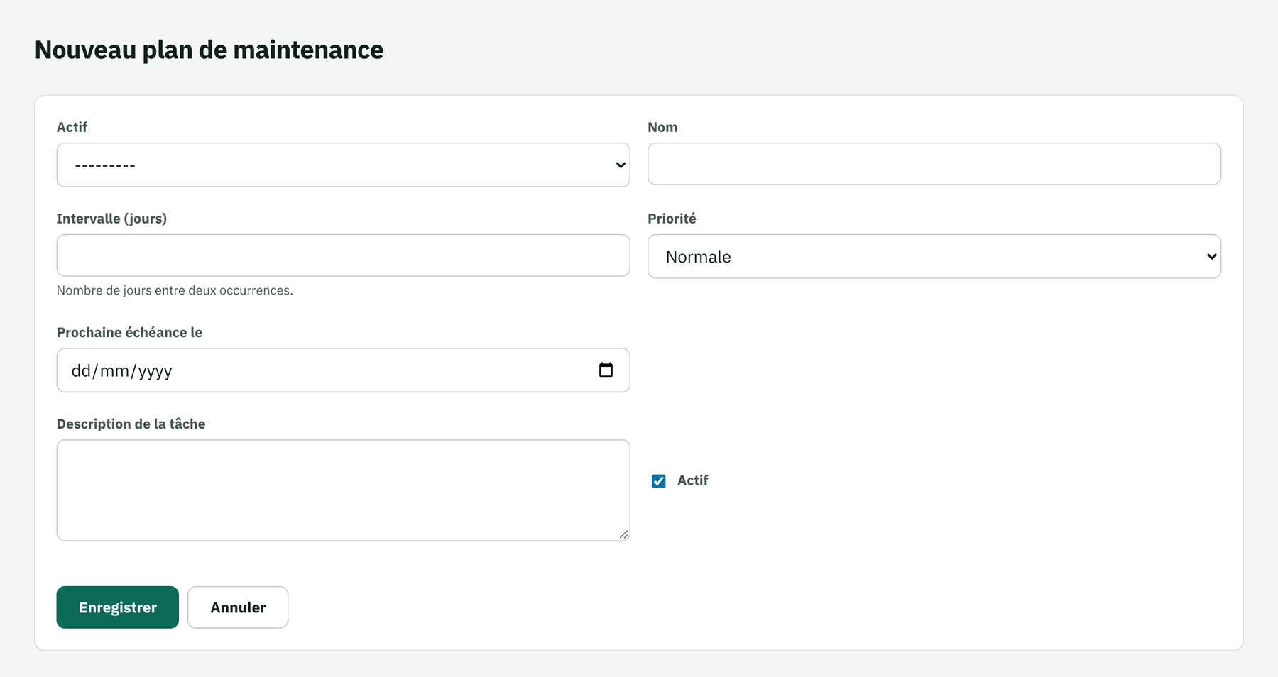Click the Nouveau plan de maintenance heading

209,50
